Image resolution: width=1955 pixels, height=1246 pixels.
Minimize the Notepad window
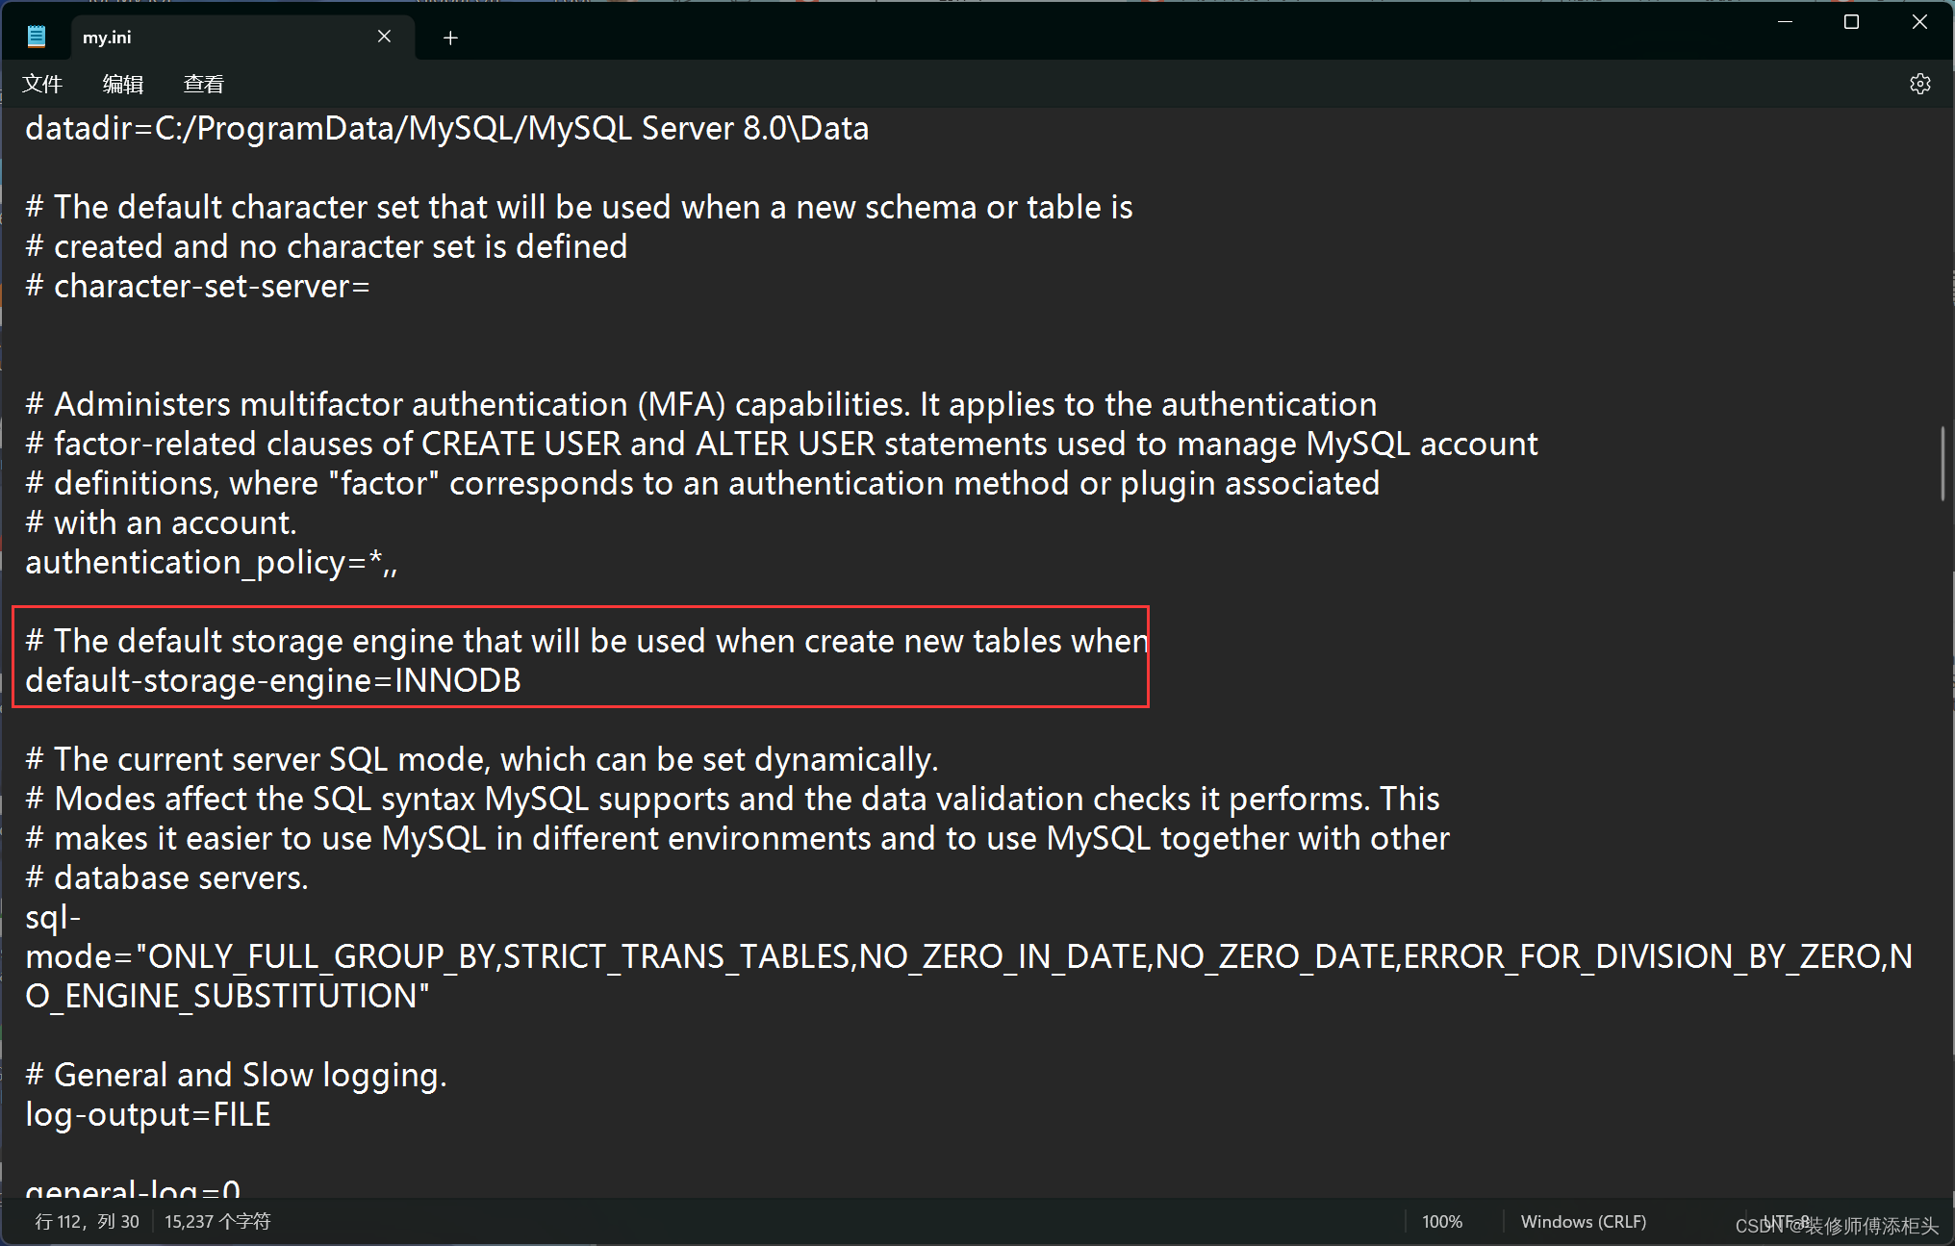[x=1785, y=22]
